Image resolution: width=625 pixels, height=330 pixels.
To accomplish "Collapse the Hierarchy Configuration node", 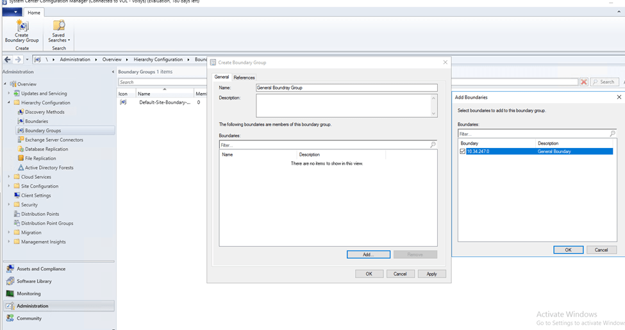I will tap(9, 103).
